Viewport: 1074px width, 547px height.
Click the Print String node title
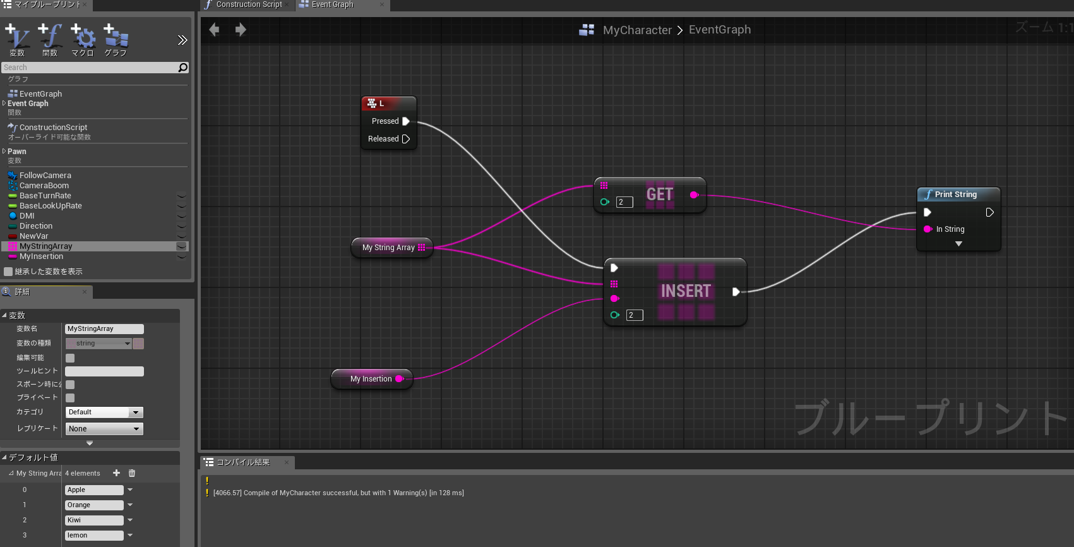point(955,195)
